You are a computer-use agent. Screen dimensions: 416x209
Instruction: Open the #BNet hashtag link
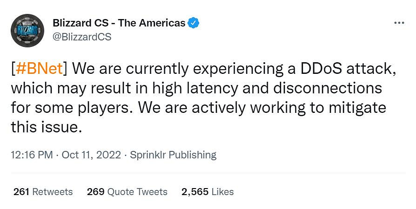39,69
